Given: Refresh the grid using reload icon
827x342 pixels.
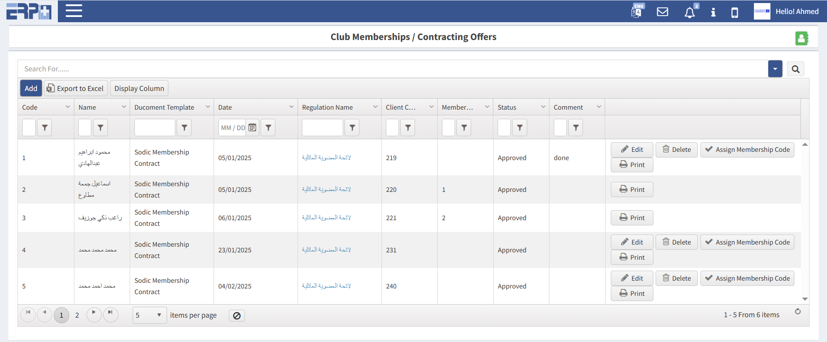Looking at the screenshot, I should 797,312.
